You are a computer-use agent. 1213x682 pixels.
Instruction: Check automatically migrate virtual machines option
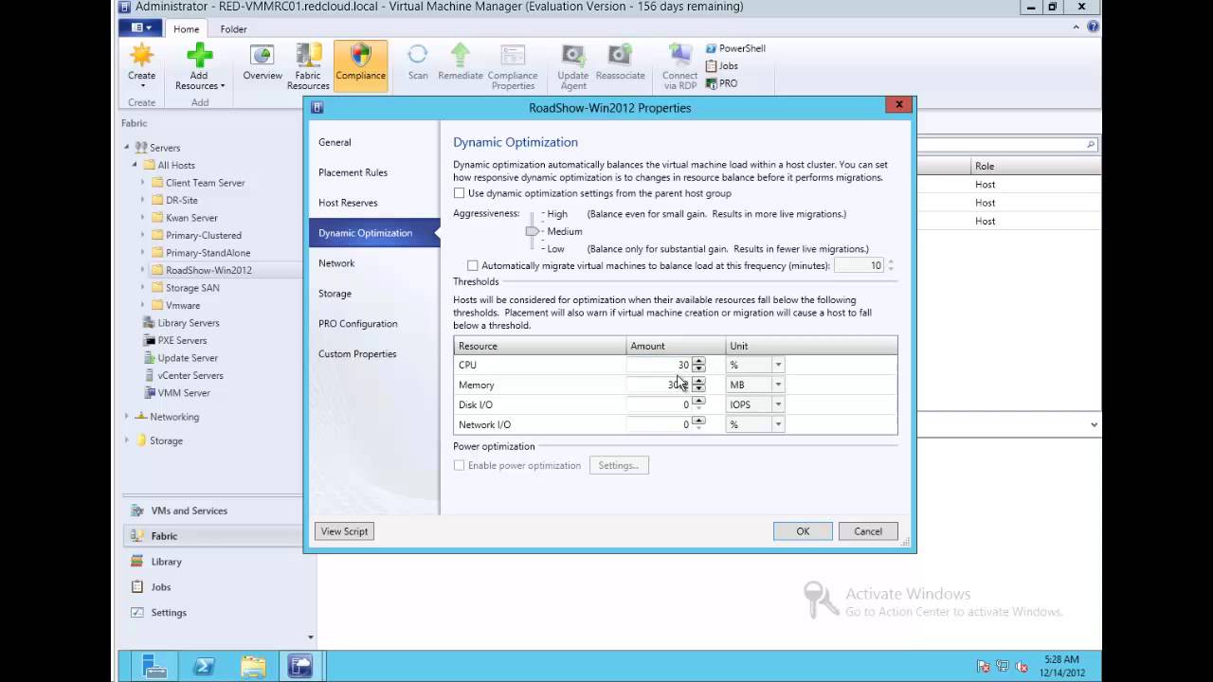pos(473,266)
